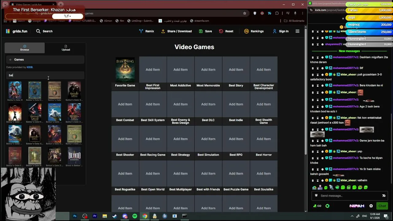Open the Windows notification center

(x=386, y=216)
